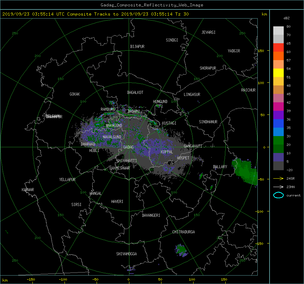This screenshot has height=284, width=304.
Task: Select the dark orange 60-57 dBZ swatch
Action: (x=278, y=56)
